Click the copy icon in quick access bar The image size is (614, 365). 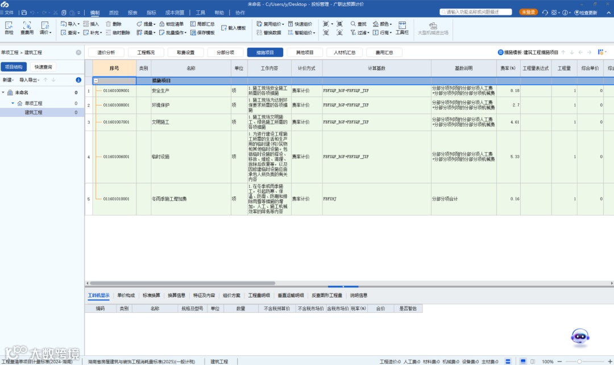click(x=64, y=12)
